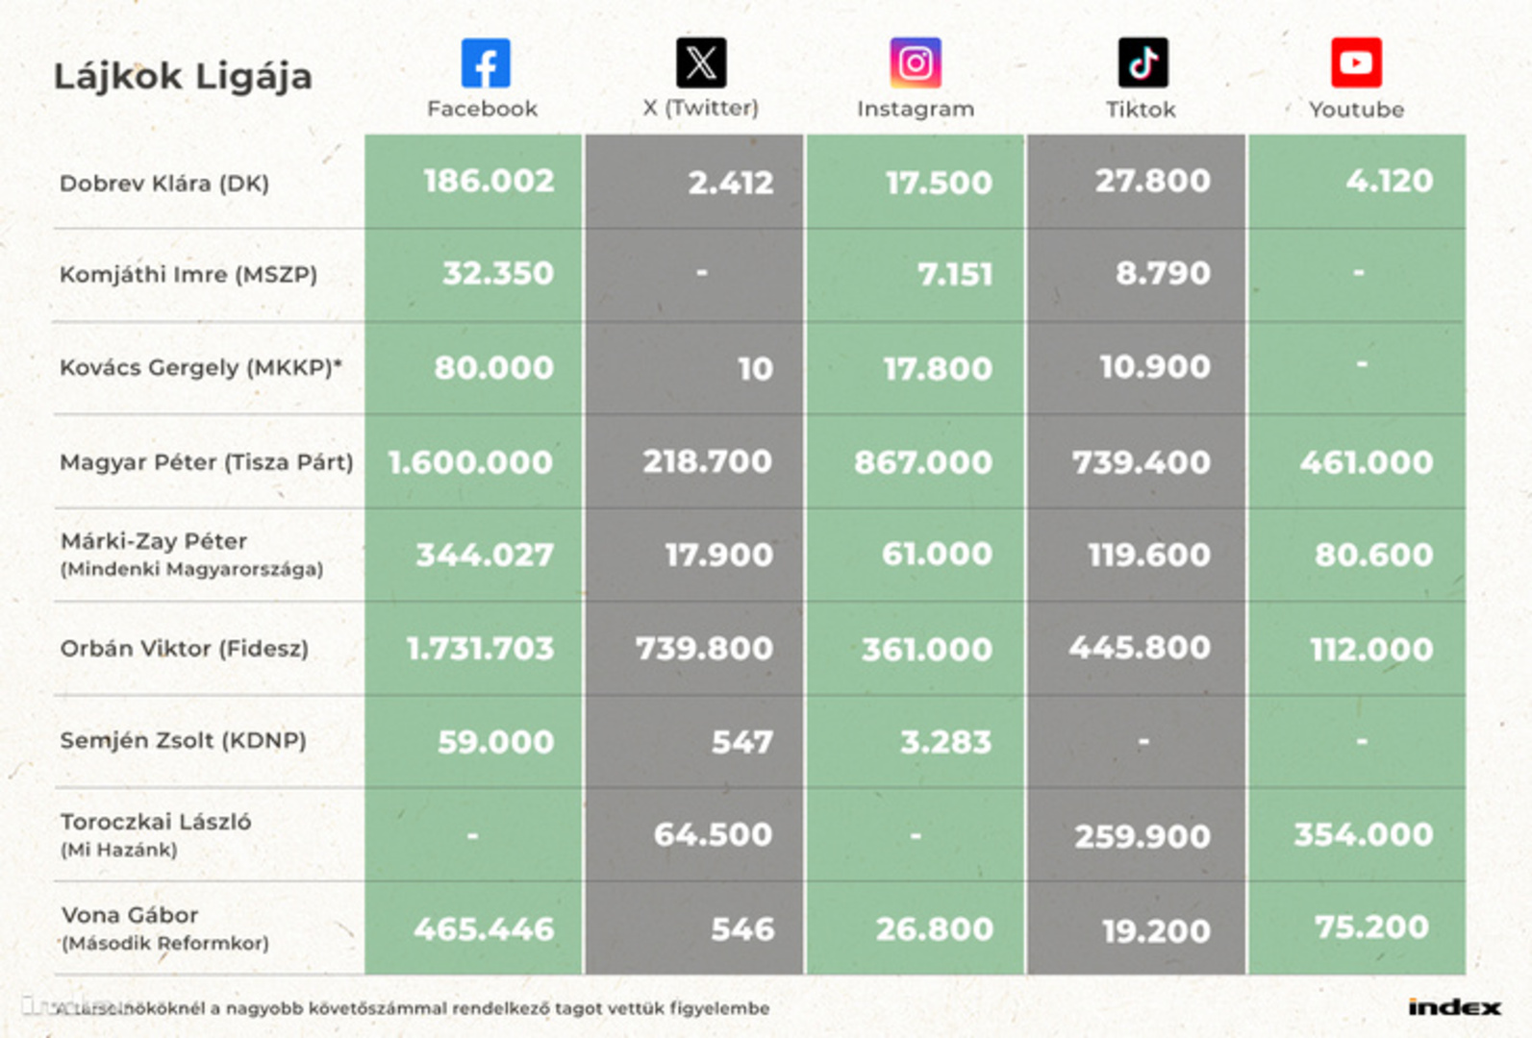Click the footnote text about társelnökök
Screen dimensions: 1532x1038
(412, 1008)
